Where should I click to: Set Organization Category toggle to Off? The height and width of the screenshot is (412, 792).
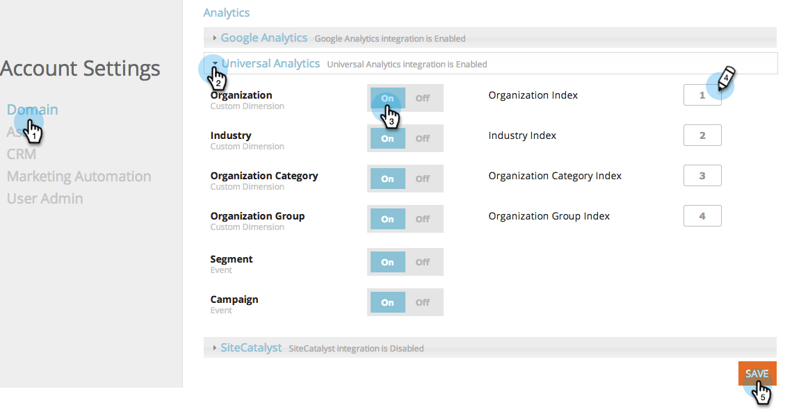[423, 179]
